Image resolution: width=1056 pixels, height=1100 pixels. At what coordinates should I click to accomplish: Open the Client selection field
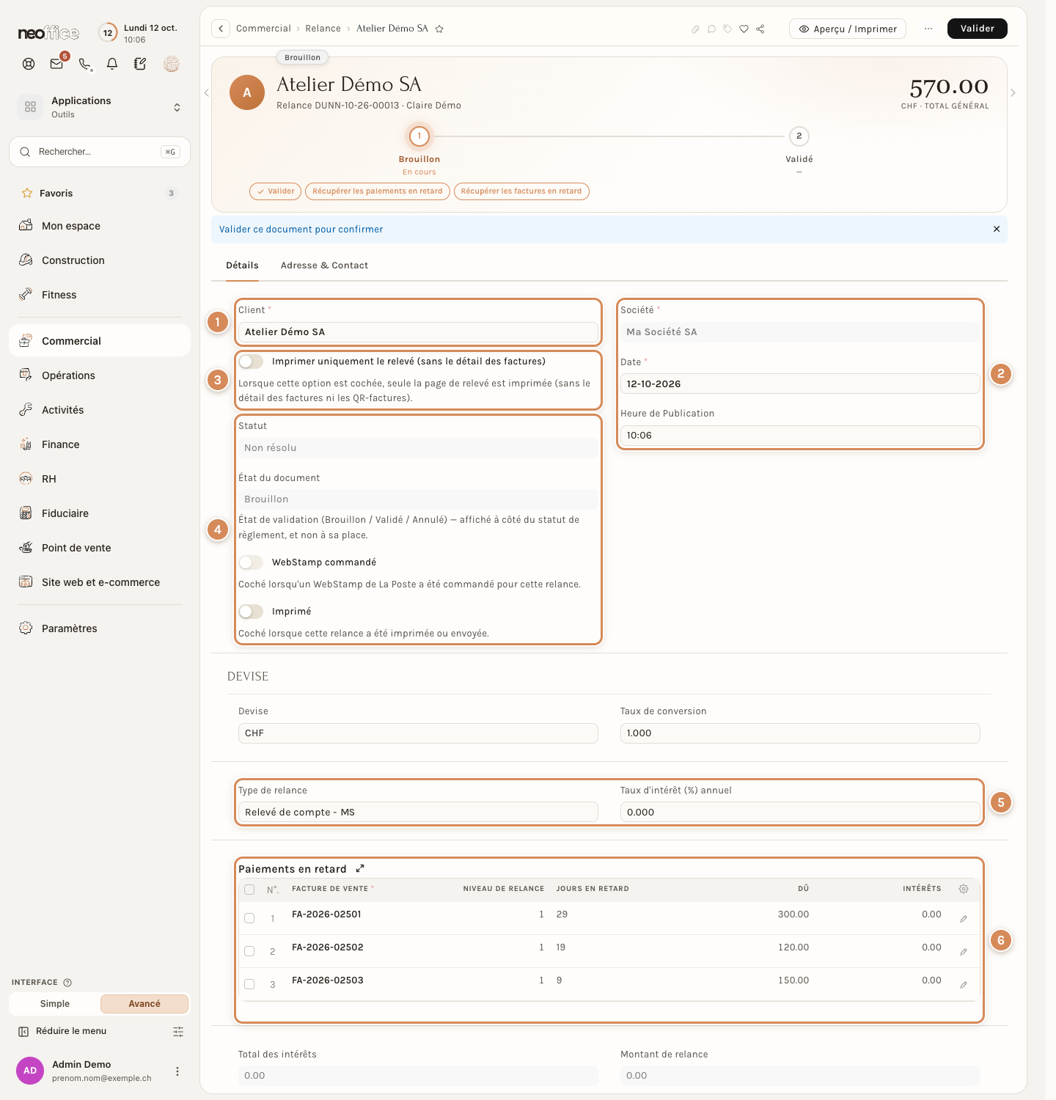(418, 332)
